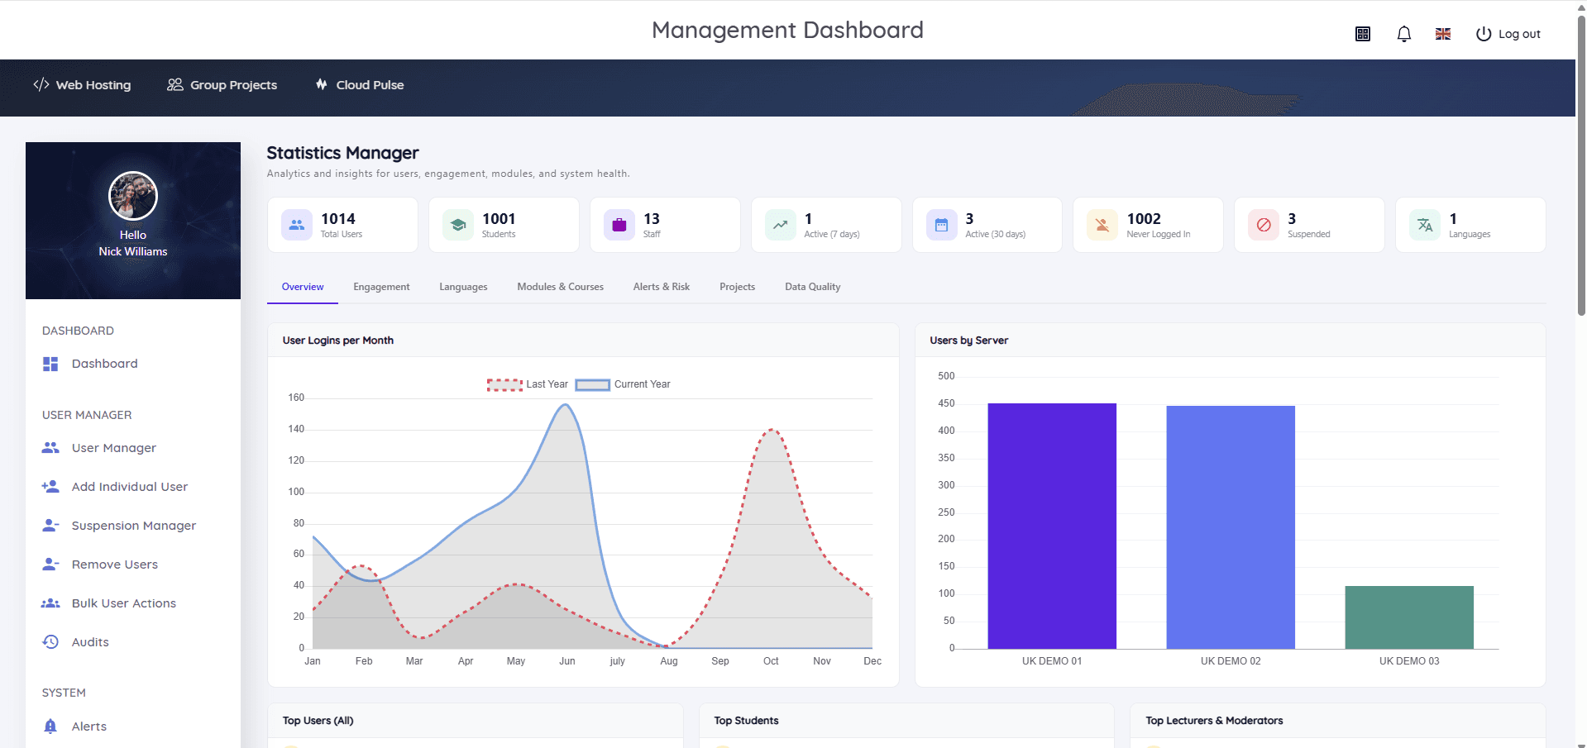Click the Never Logged In icon

pos(1102,225)
